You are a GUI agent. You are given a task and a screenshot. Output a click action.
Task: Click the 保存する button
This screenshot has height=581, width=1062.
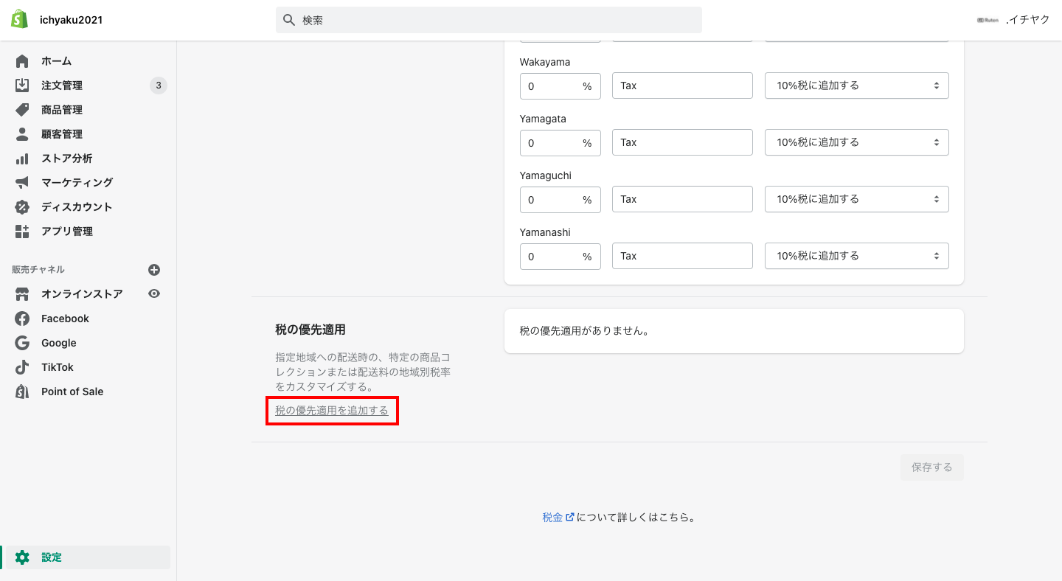pos(932,467)
